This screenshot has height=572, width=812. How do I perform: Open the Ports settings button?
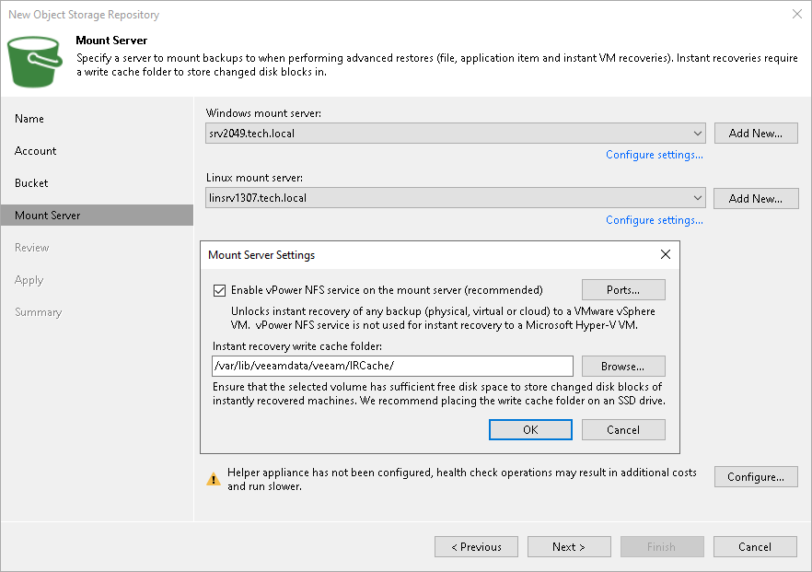623,290
